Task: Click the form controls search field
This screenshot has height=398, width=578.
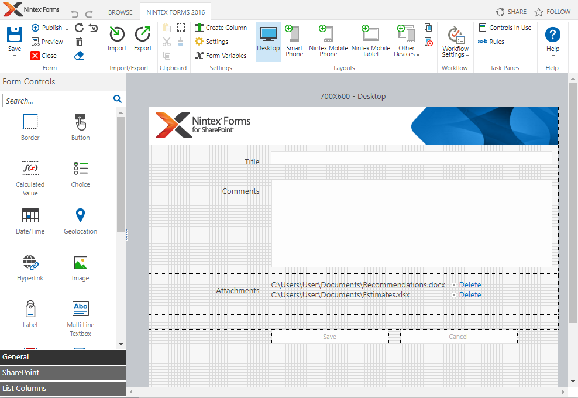Action: (57, 101)
